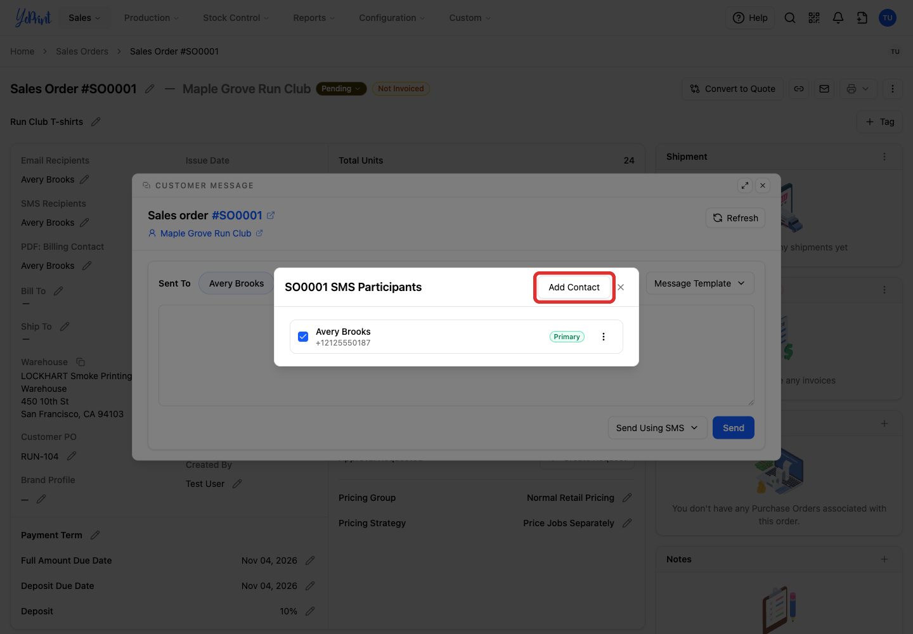
Task: Open the Production menu
Action: (x=152, y=18)
